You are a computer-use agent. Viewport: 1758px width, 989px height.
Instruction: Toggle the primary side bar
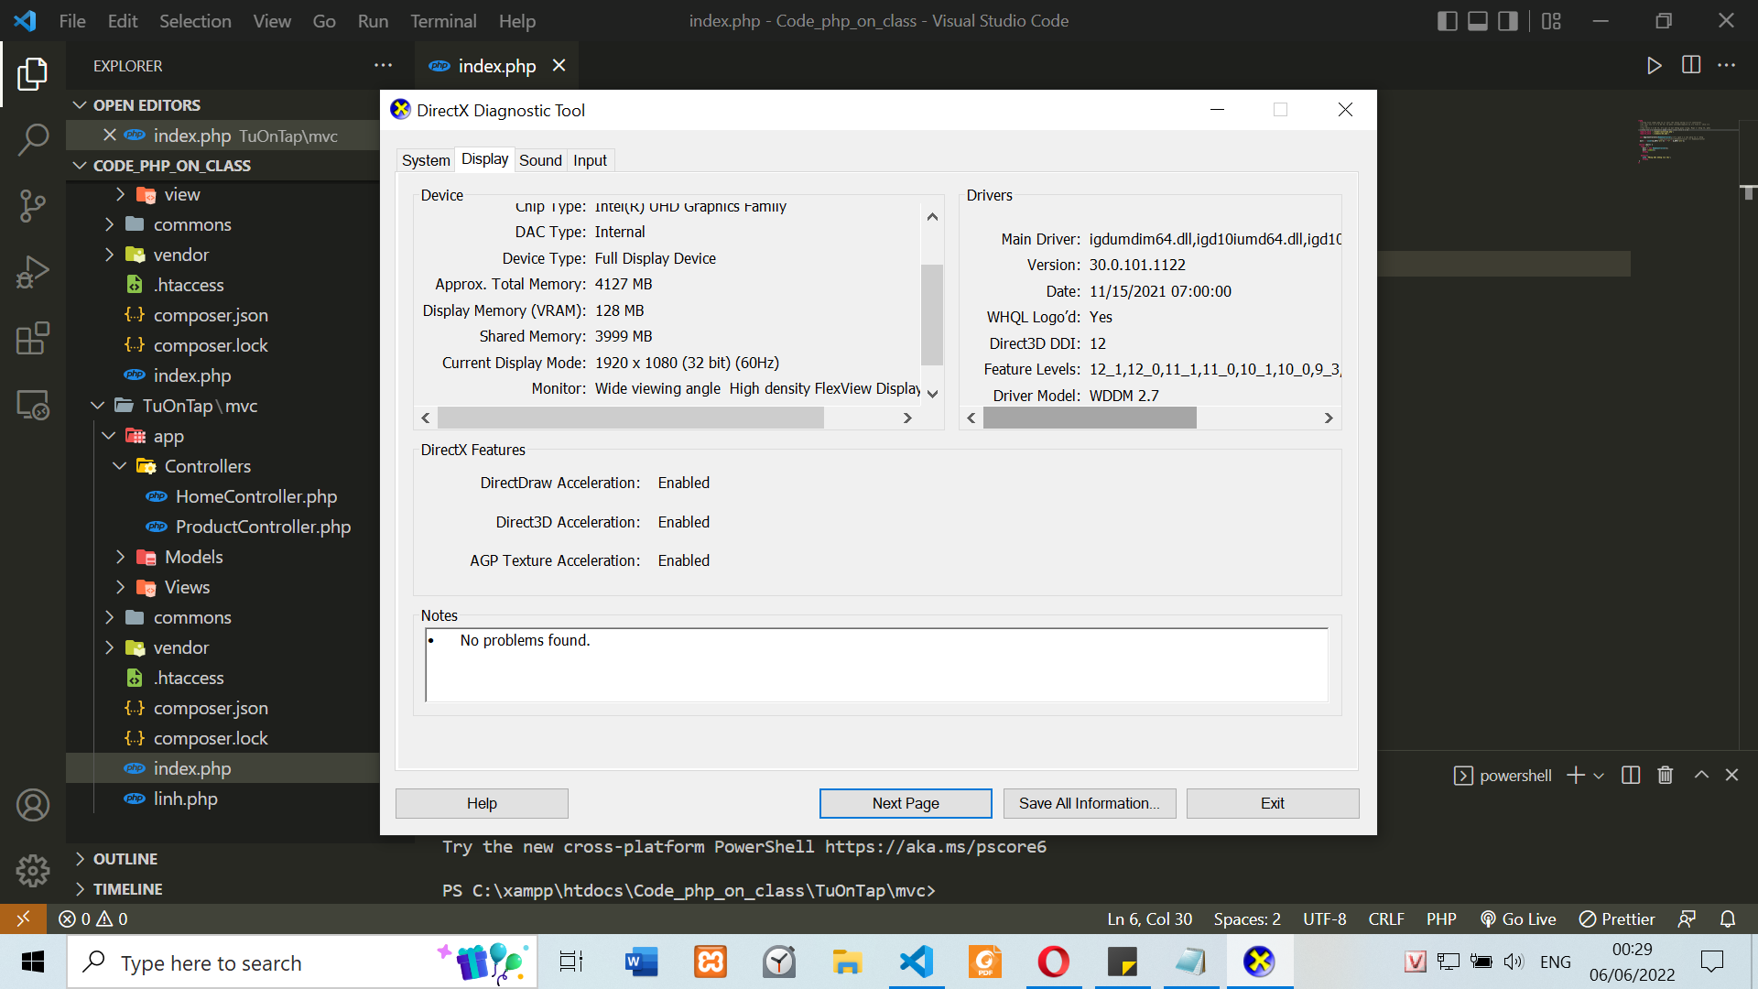(x=1448, y=21)
